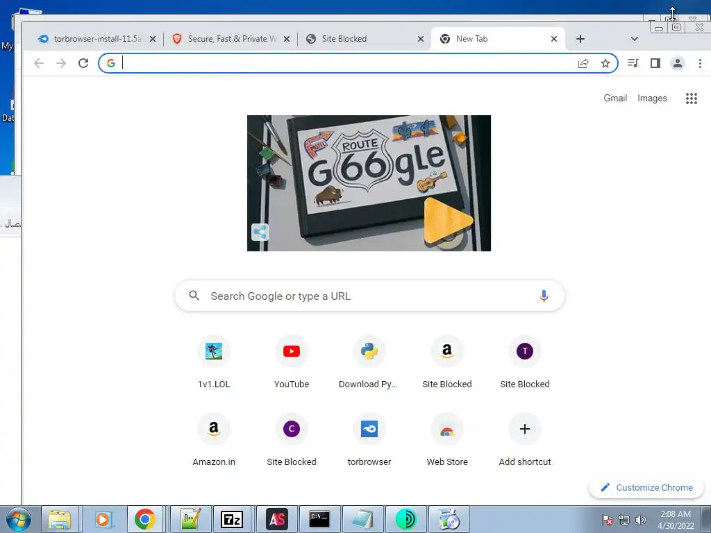Viewport: 711px width, 533px height.
Task: Click the volume speaker tray icon
Action: [640, 520]
